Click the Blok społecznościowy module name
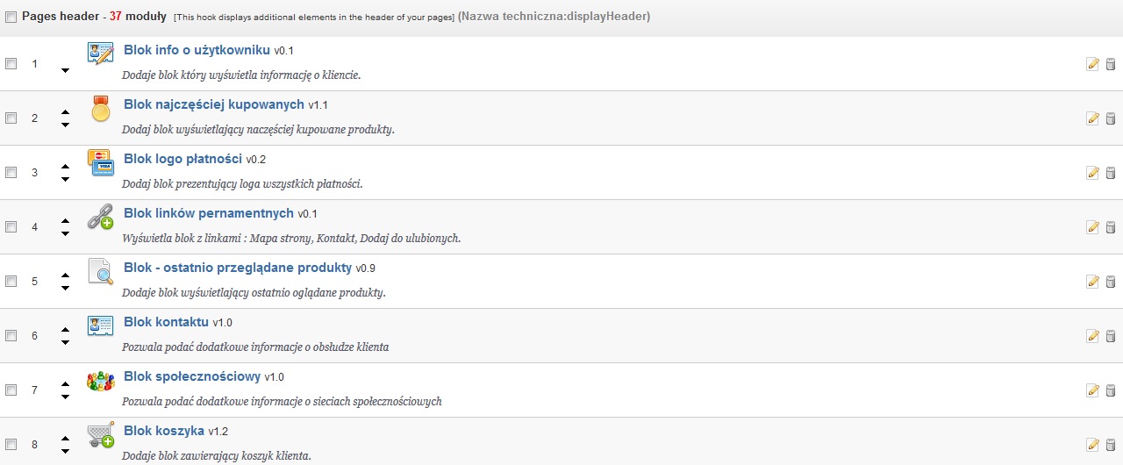 tap(192, 376)
